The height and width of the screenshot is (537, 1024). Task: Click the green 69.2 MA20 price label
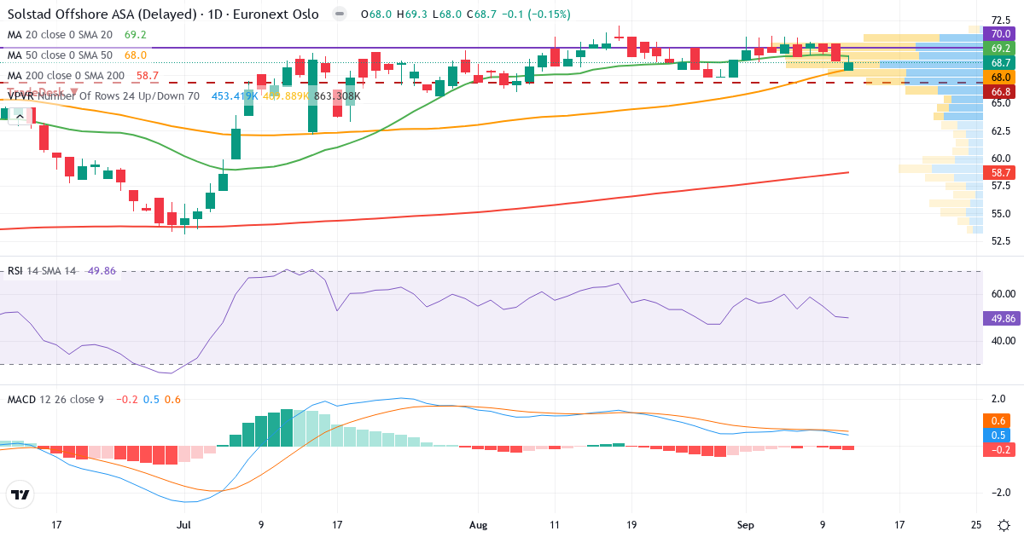pos(1001,49)
